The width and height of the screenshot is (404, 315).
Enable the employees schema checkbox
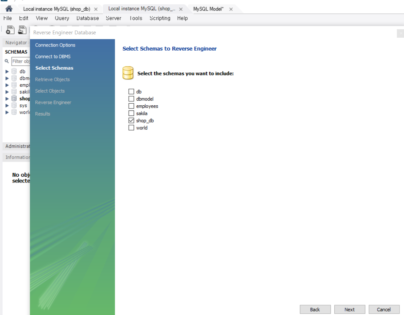(131, 106)
